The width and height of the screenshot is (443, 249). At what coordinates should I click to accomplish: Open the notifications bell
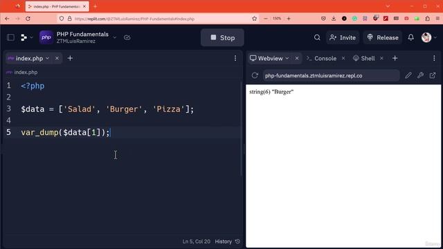pos(410,37)
